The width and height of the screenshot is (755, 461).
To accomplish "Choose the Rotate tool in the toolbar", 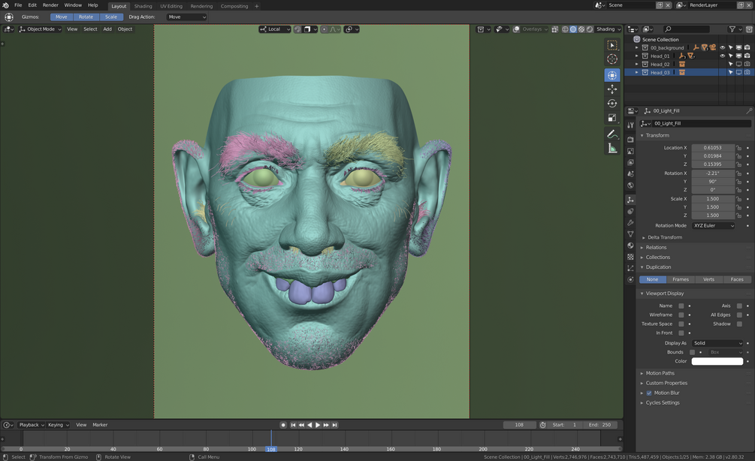I will coord(612,104).
